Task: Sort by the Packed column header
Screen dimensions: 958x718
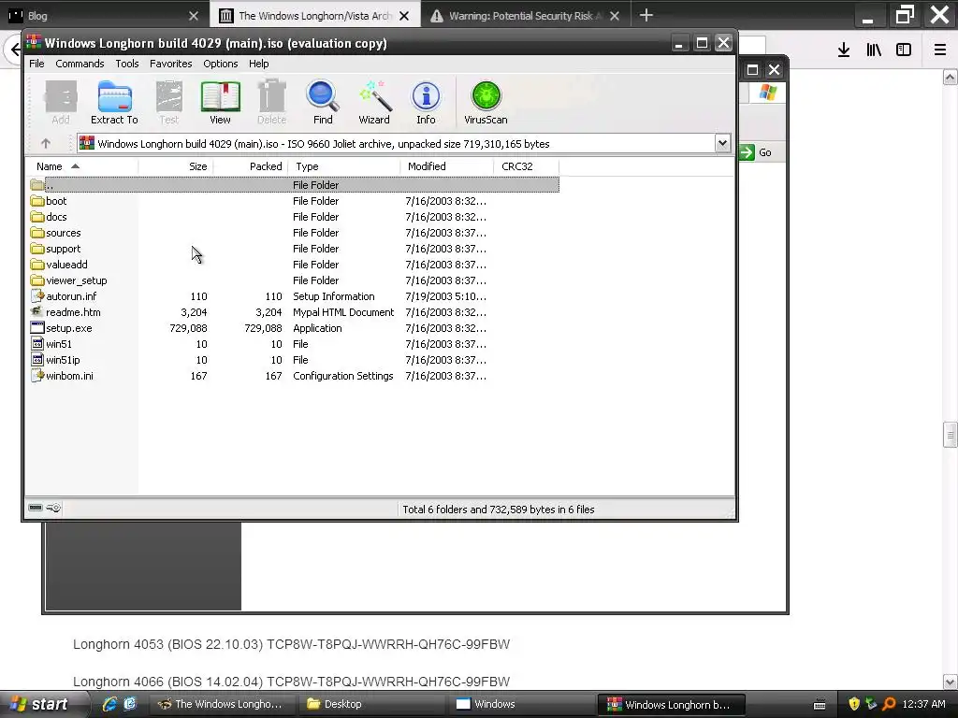Action: (251, 166)
